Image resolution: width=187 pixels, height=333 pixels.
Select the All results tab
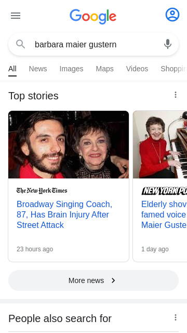pyautogui.click(x=12, y=69)
